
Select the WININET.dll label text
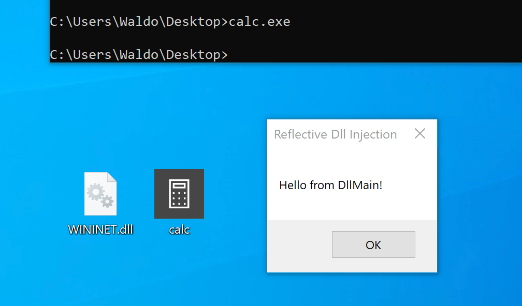100,229
